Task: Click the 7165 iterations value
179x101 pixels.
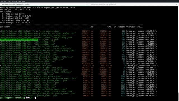Action: click(123, 79)
